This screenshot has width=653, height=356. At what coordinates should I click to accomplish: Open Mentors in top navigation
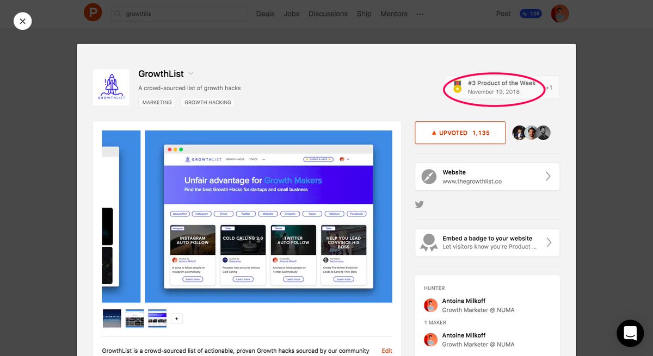(x=394, y=14)
